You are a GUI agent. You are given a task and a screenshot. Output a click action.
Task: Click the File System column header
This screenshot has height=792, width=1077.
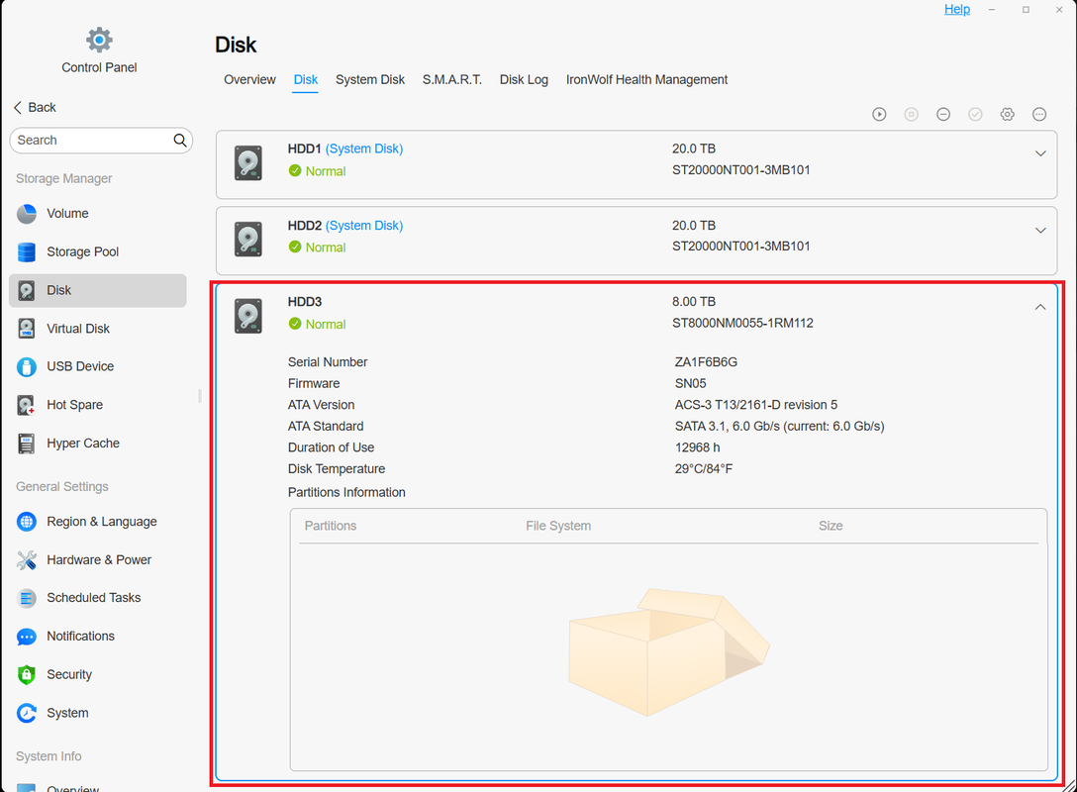pos(558,526)
